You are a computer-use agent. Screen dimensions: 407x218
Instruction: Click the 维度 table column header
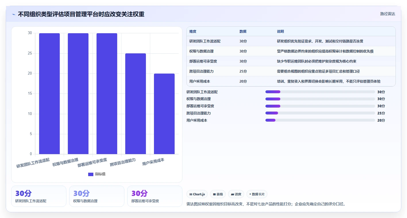pyautogui.click(x=193, y=32)
